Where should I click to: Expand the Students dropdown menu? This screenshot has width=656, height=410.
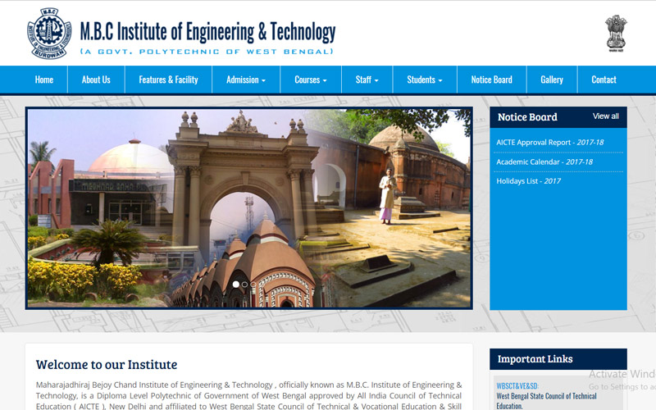click(x=425, y=80)
